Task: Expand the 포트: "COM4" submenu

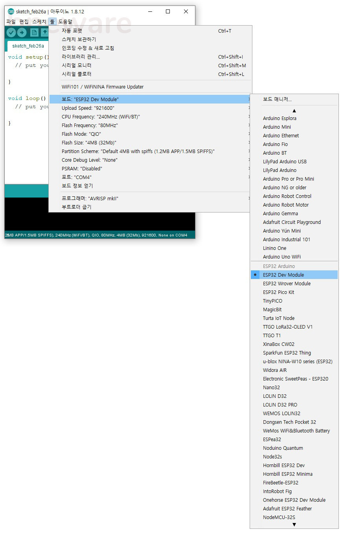Action: (150, 177)
